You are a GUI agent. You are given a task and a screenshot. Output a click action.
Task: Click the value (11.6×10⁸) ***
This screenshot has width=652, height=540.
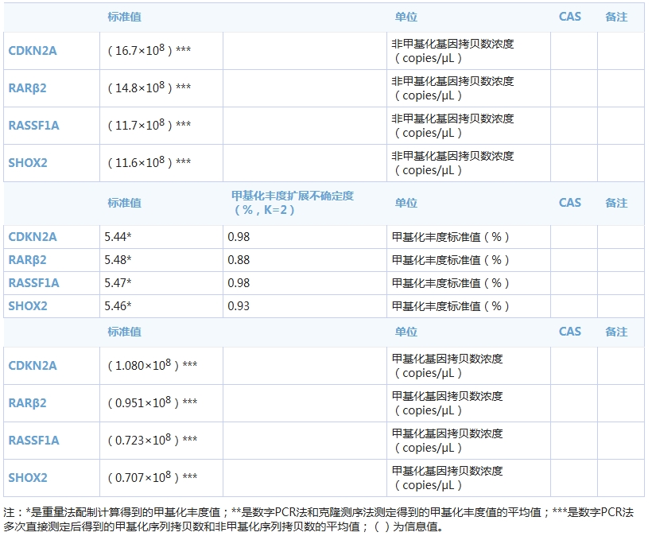[x=149, y=163]
